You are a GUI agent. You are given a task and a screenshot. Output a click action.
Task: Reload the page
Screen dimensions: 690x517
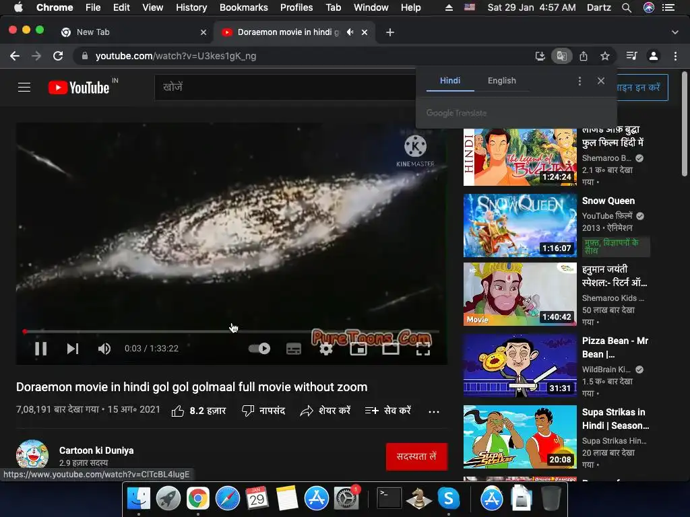[x=58, y=56]
